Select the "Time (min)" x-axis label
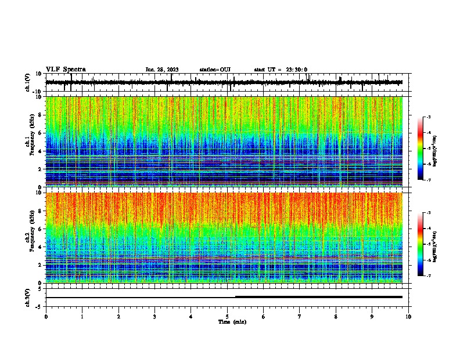 tap(232, 322)
